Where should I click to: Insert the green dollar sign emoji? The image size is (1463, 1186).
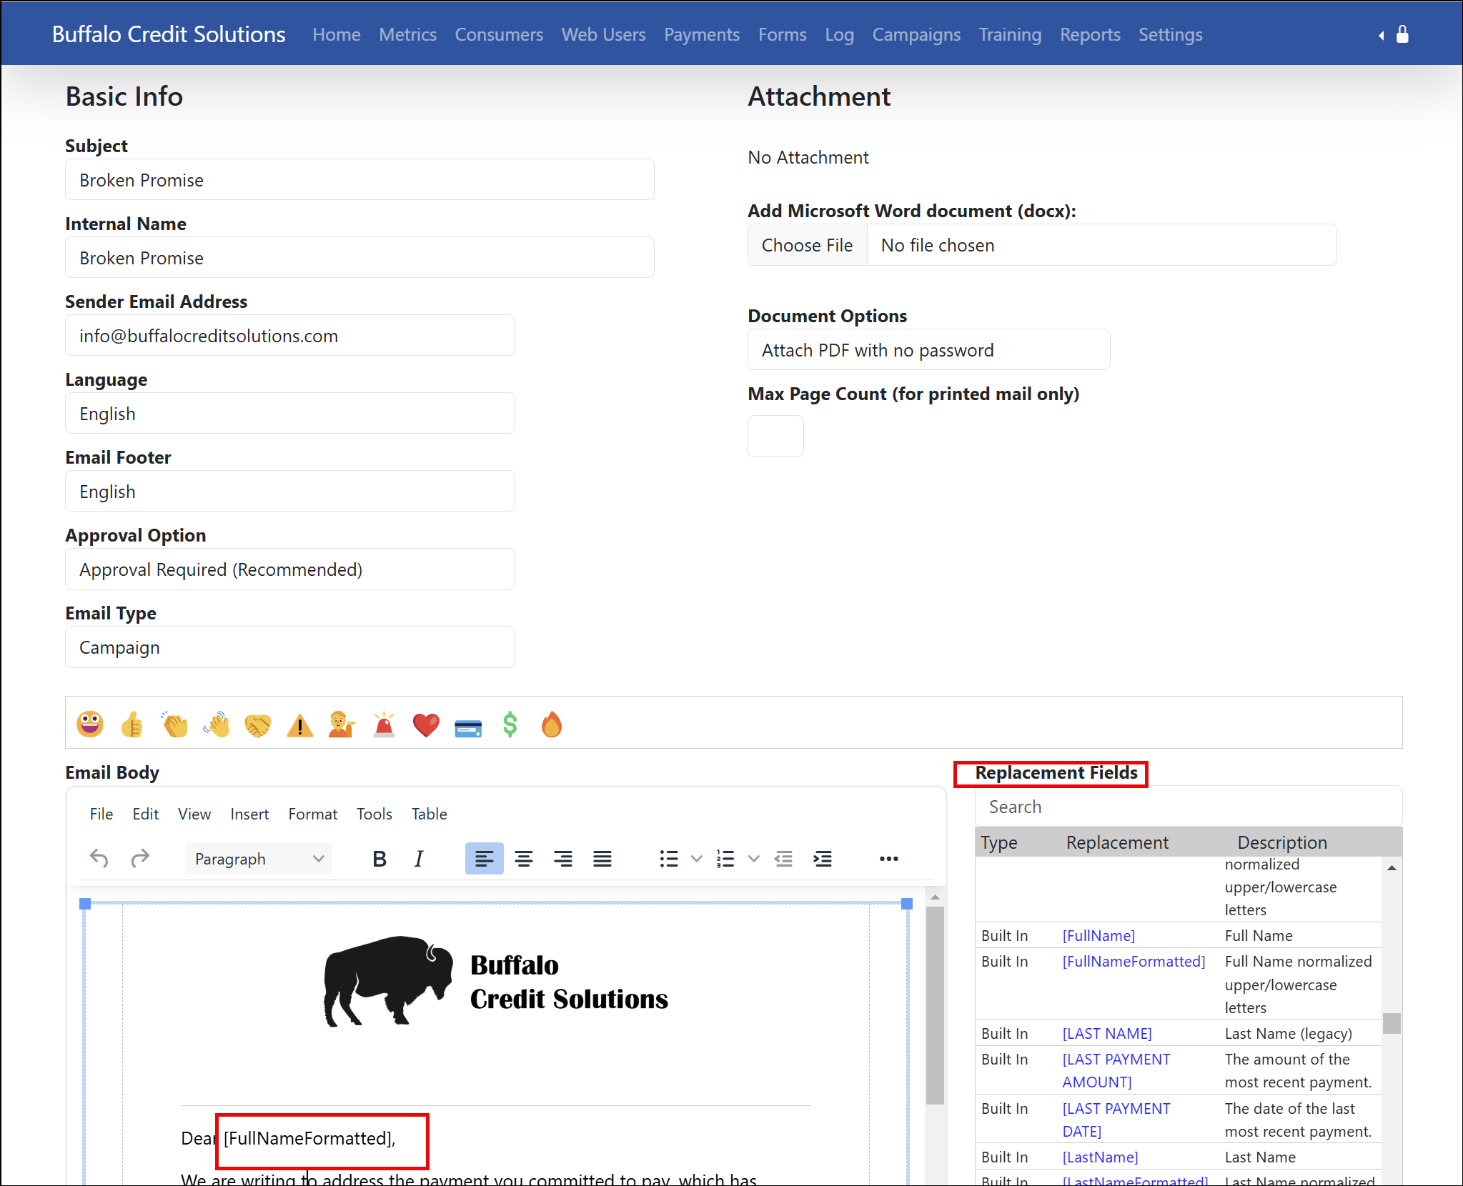pyautogui.click(x=510, y=724)
